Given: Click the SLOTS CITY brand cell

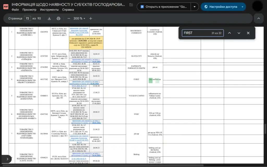Looking at the screenshot, I should (x=136, y=56).
